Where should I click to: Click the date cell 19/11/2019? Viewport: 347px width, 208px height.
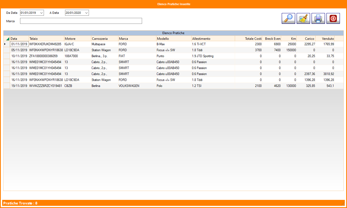pyautogui.click(x=19, y=86)
